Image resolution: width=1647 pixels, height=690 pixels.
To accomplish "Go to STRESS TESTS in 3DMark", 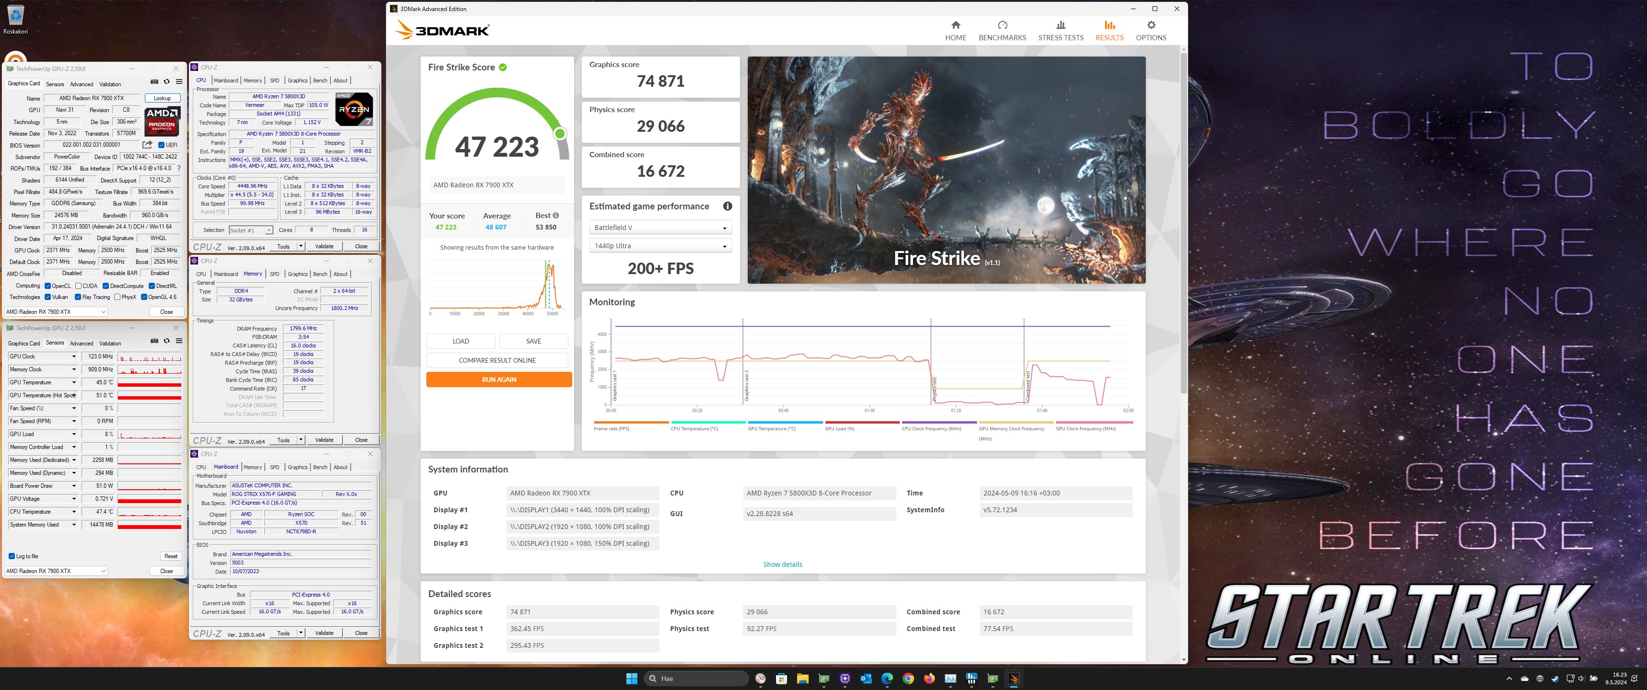I will [x=1060, y=30].
